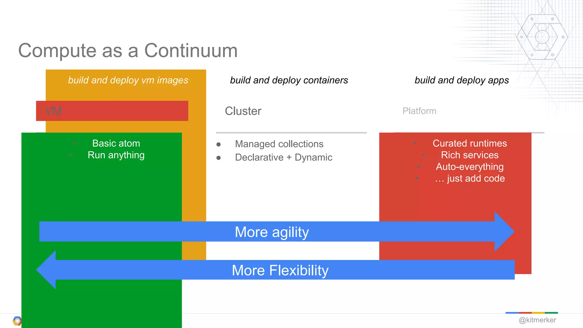
Task: Click the multicolor stripe above @kitmerker
Action: coord(531,313)
